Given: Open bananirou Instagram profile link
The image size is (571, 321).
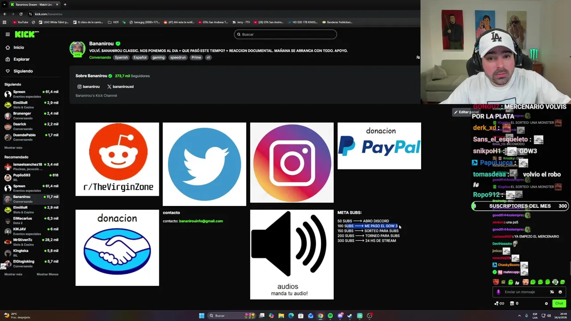Looking at the screenshot, I should pyautogui.click(x=88, y=86).
